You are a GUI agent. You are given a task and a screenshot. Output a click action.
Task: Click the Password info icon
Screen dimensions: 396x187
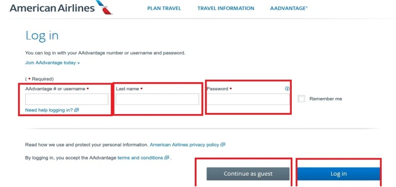[x=287, y=89]
